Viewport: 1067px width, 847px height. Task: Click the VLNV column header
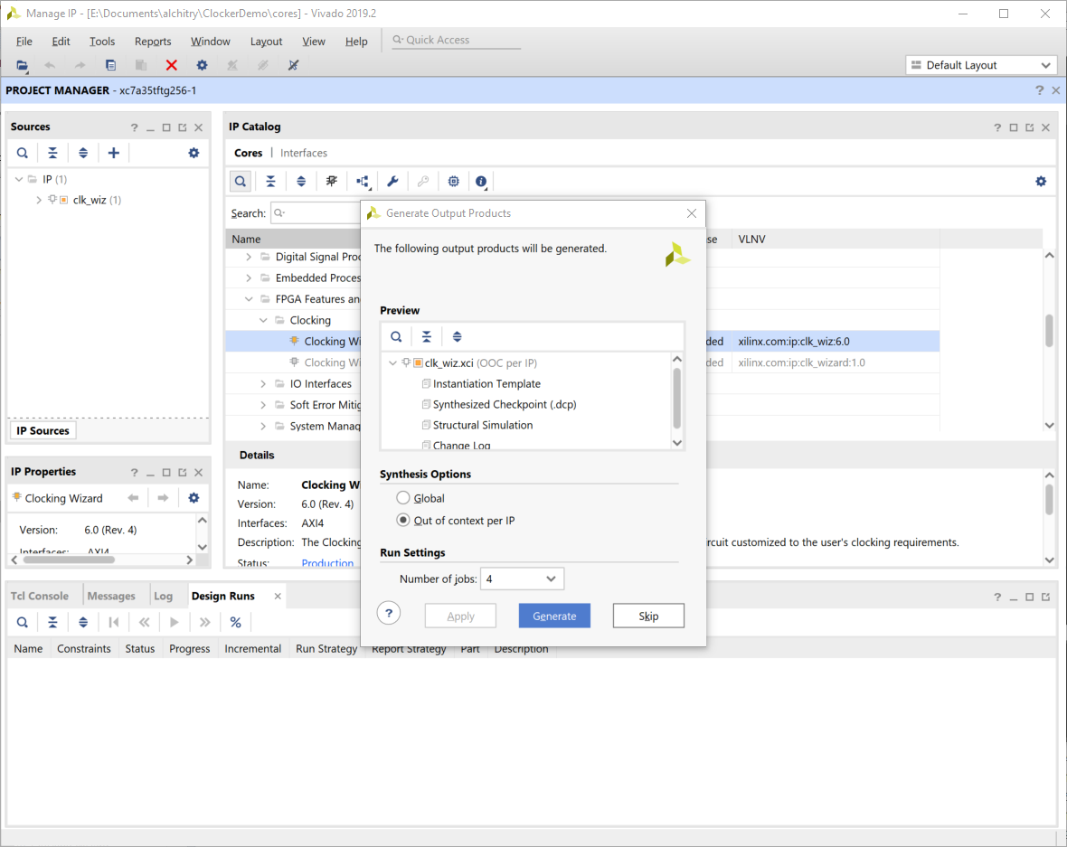click(752, 240)
